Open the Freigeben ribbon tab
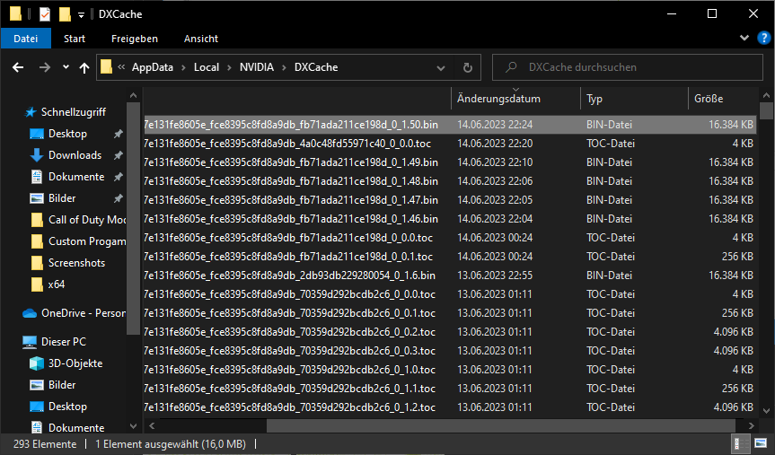The height and width of the screenshot is (455, 775). [135, 39]
